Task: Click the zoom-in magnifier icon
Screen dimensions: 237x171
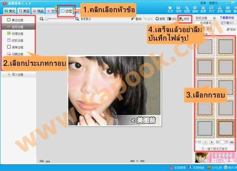Action: click(77, 19)
